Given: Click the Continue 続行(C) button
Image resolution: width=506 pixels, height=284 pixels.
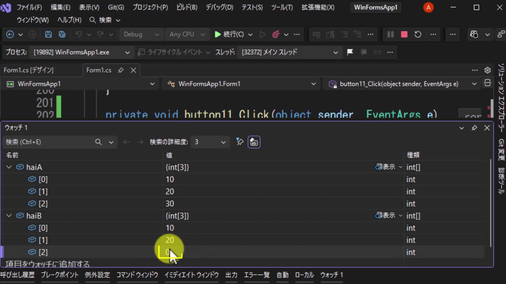Looking at the screenshot, I should pos(229,34).
